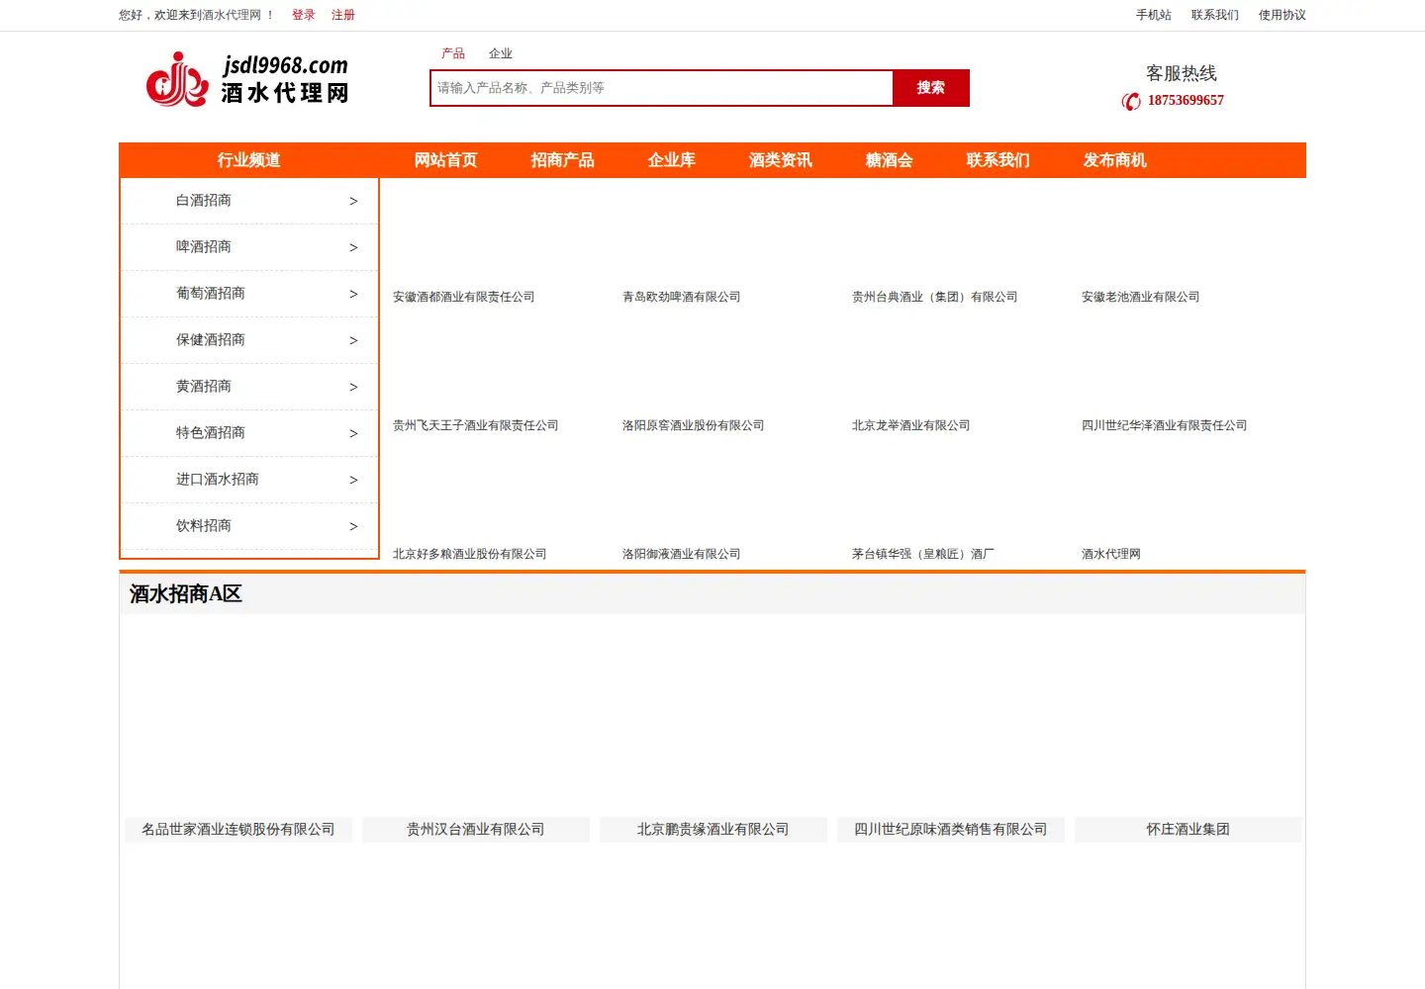Open 联系我们 link in top bar
The image size is (1425, 989).
pos(1215,15)
